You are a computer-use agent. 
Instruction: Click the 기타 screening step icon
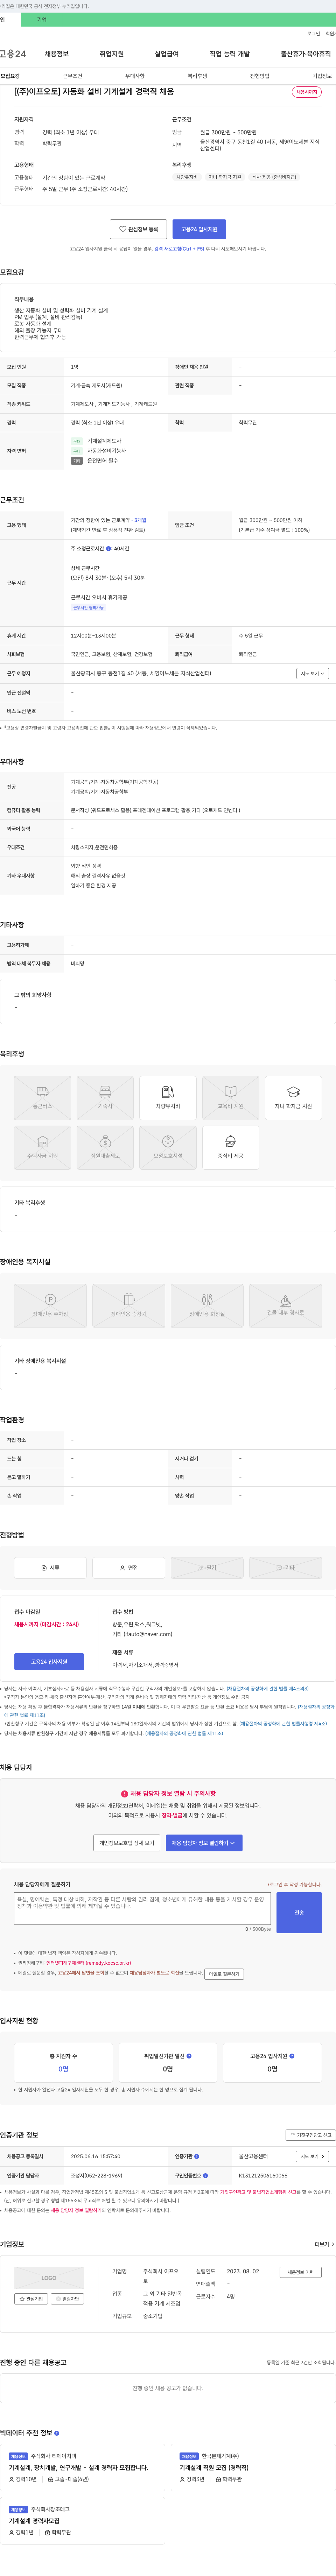[x=285, y=1568]
